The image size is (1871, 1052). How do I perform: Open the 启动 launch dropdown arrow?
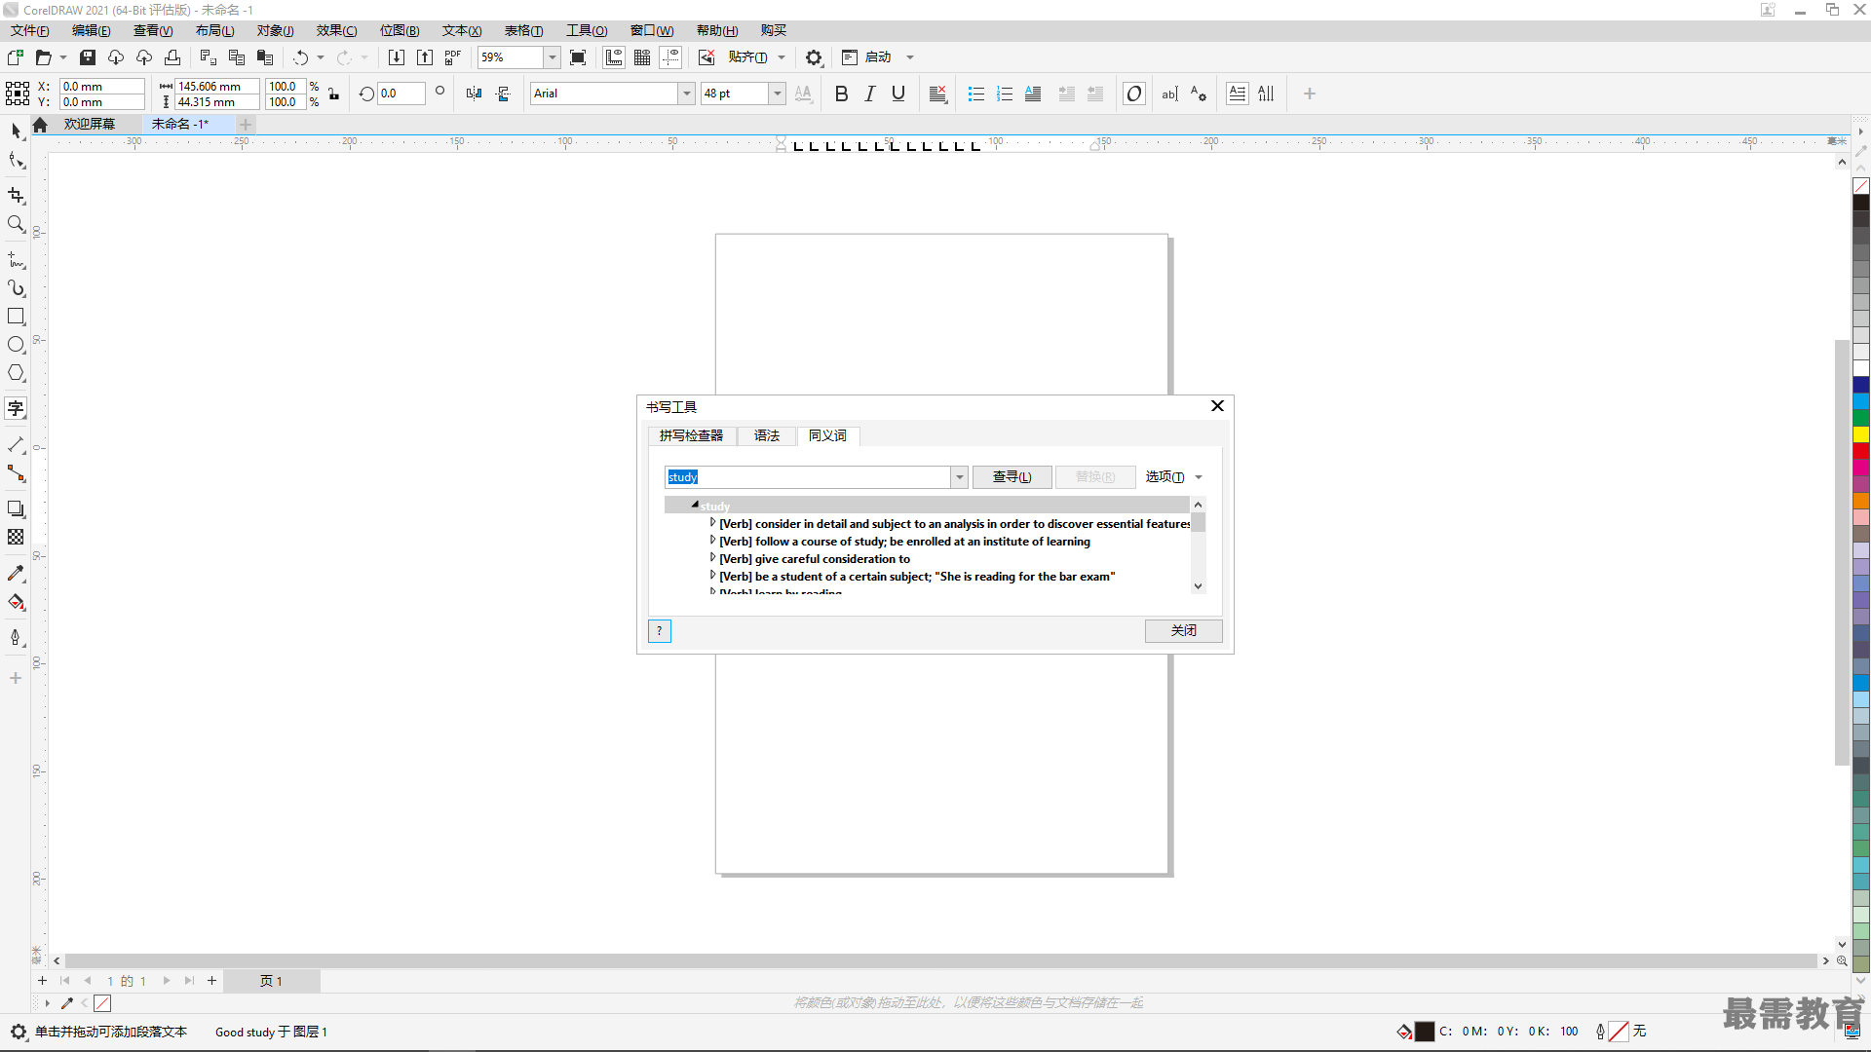click(910, 57)
